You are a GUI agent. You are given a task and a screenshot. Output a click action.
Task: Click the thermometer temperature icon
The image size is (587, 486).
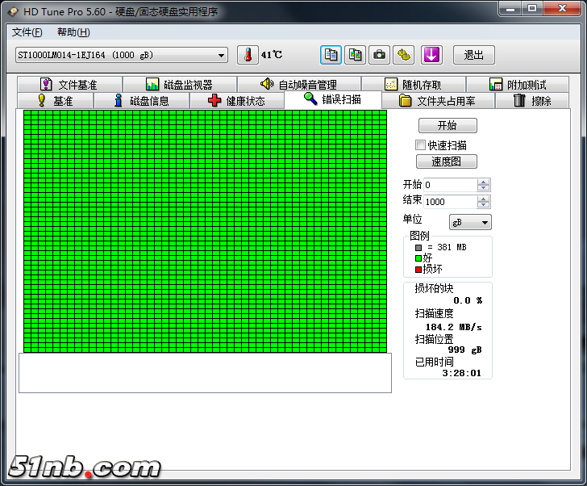(248, 55)
